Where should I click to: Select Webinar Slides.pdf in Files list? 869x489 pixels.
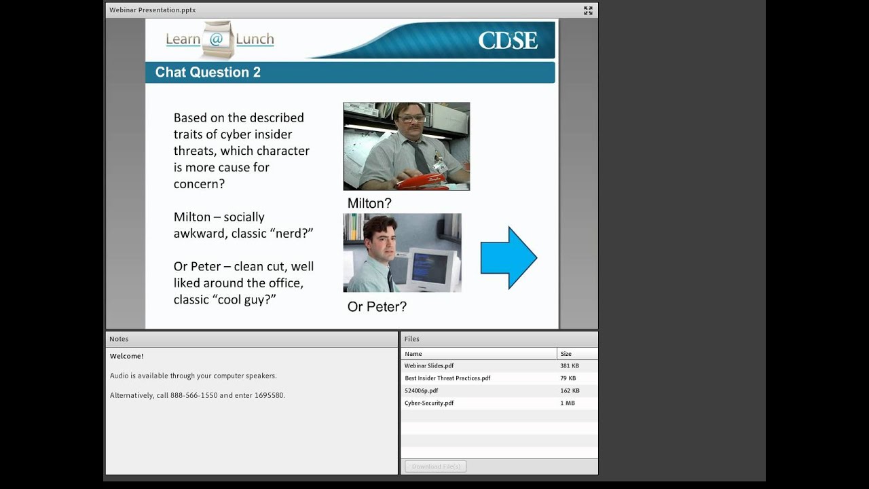coord(429,366)
